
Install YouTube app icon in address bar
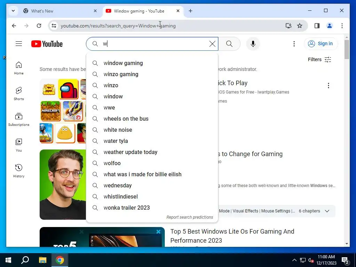[288, 26]
